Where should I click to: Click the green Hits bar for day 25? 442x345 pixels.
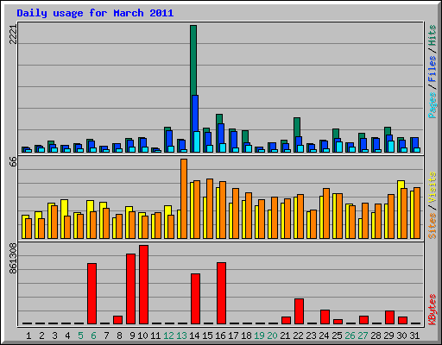pos(336,134)
